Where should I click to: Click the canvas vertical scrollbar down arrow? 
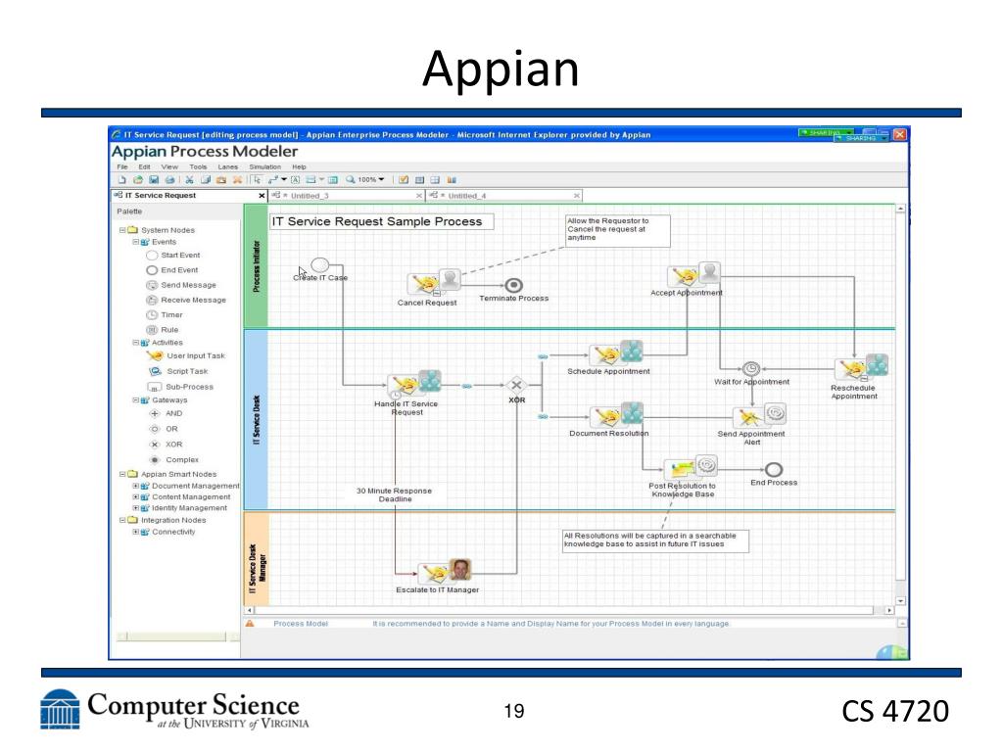900,601
